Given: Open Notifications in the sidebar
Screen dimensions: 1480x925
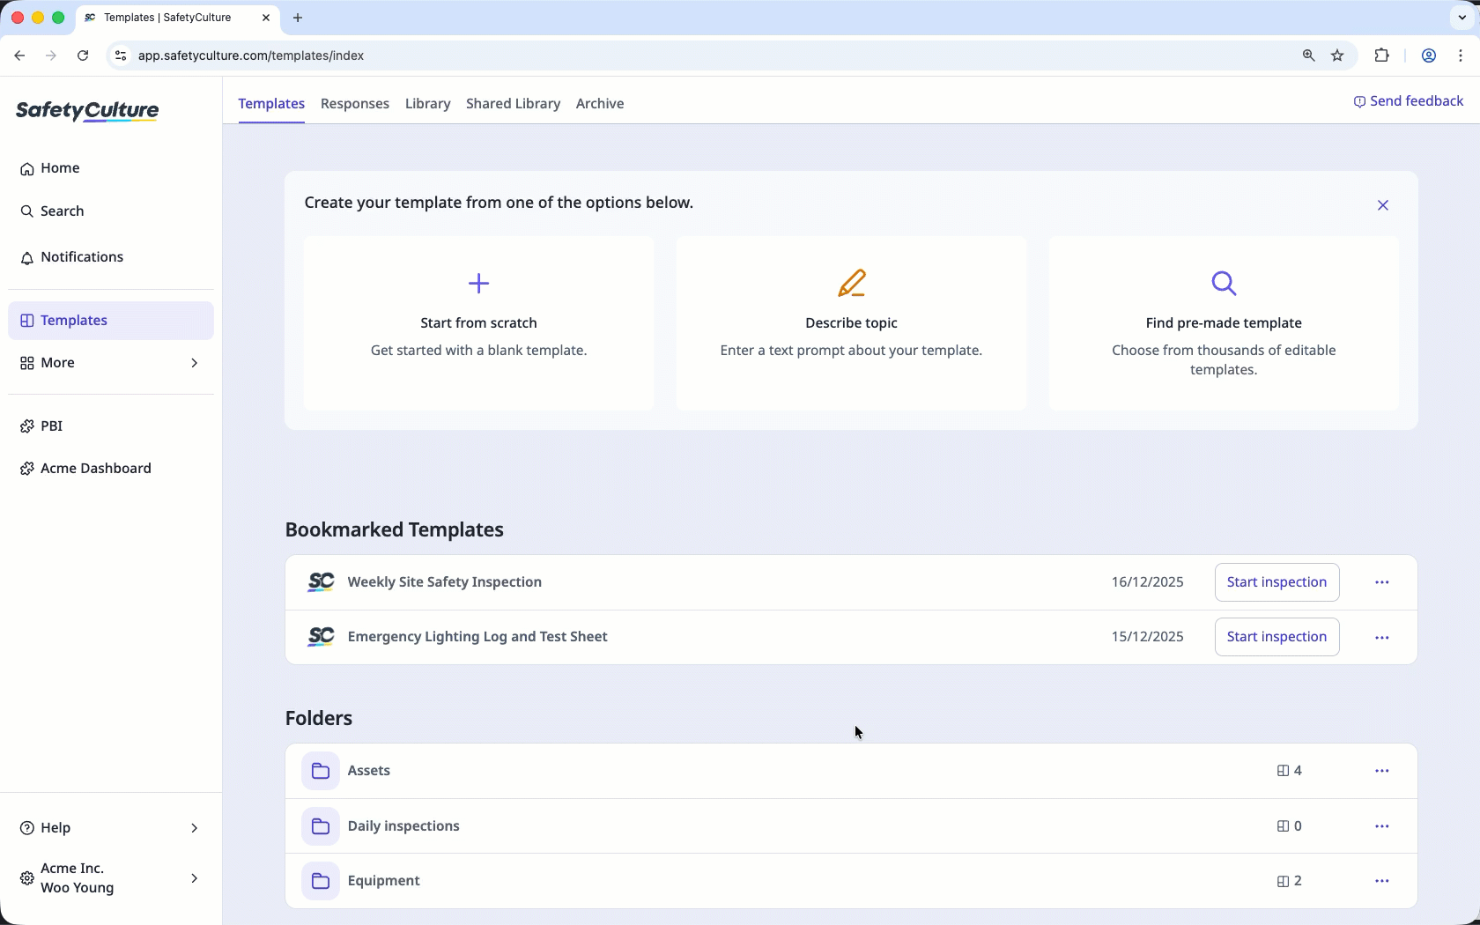Looking at the screenshot, I should pos(111,257).
